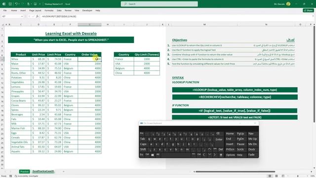Toggle the Shift key on On-Screen Keyboard

(x=143, y=149)
